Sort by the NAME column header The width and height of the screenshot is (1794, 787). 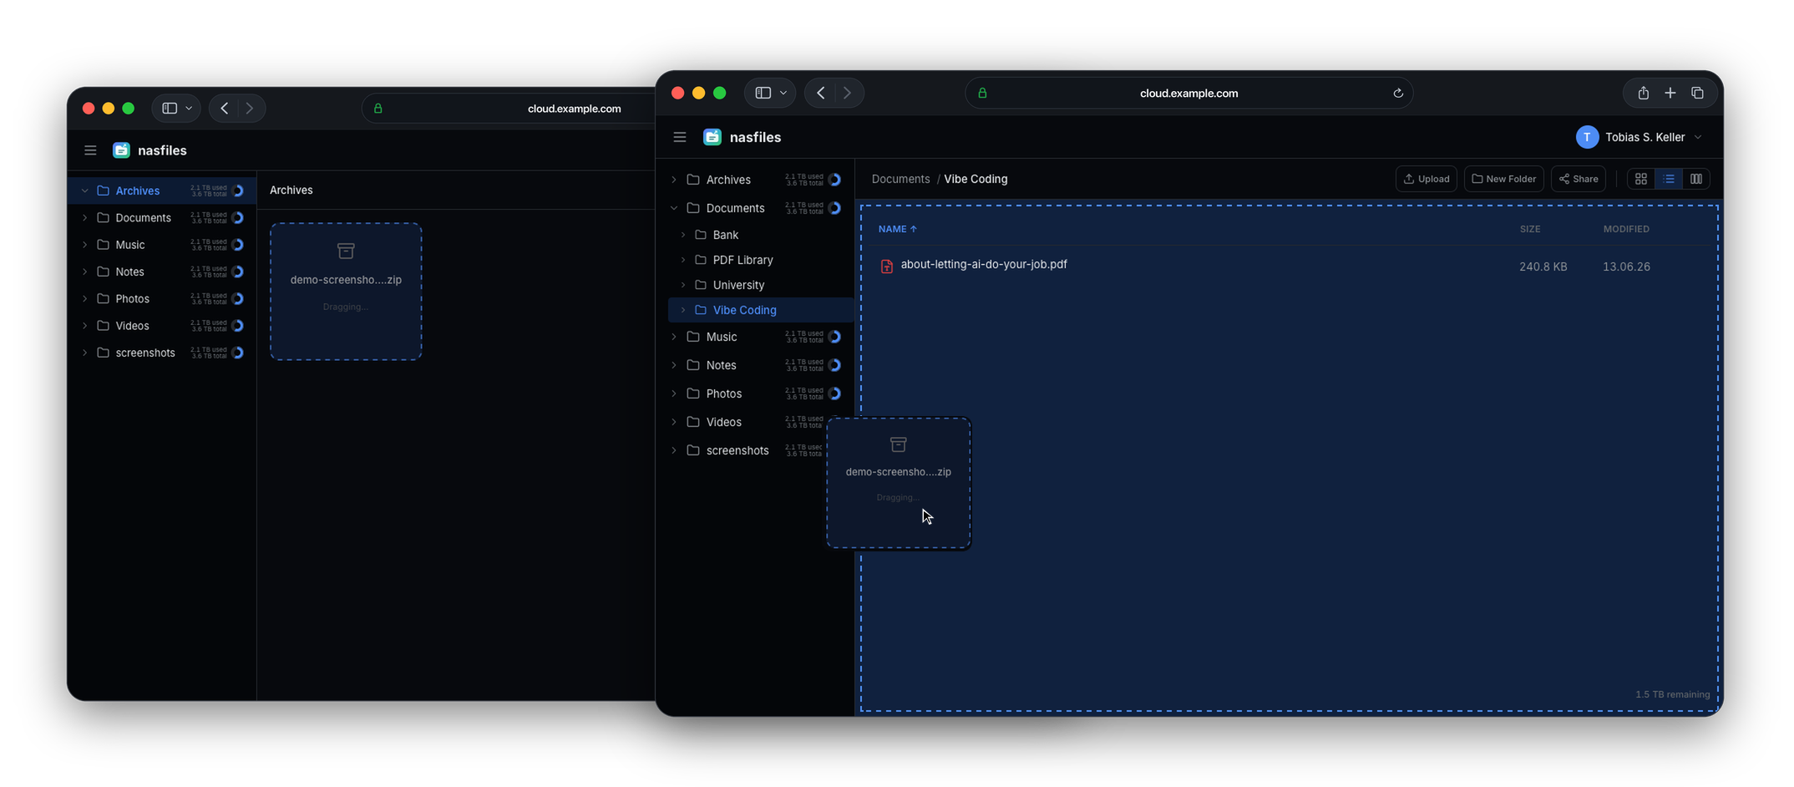click(x=897, y=229)
